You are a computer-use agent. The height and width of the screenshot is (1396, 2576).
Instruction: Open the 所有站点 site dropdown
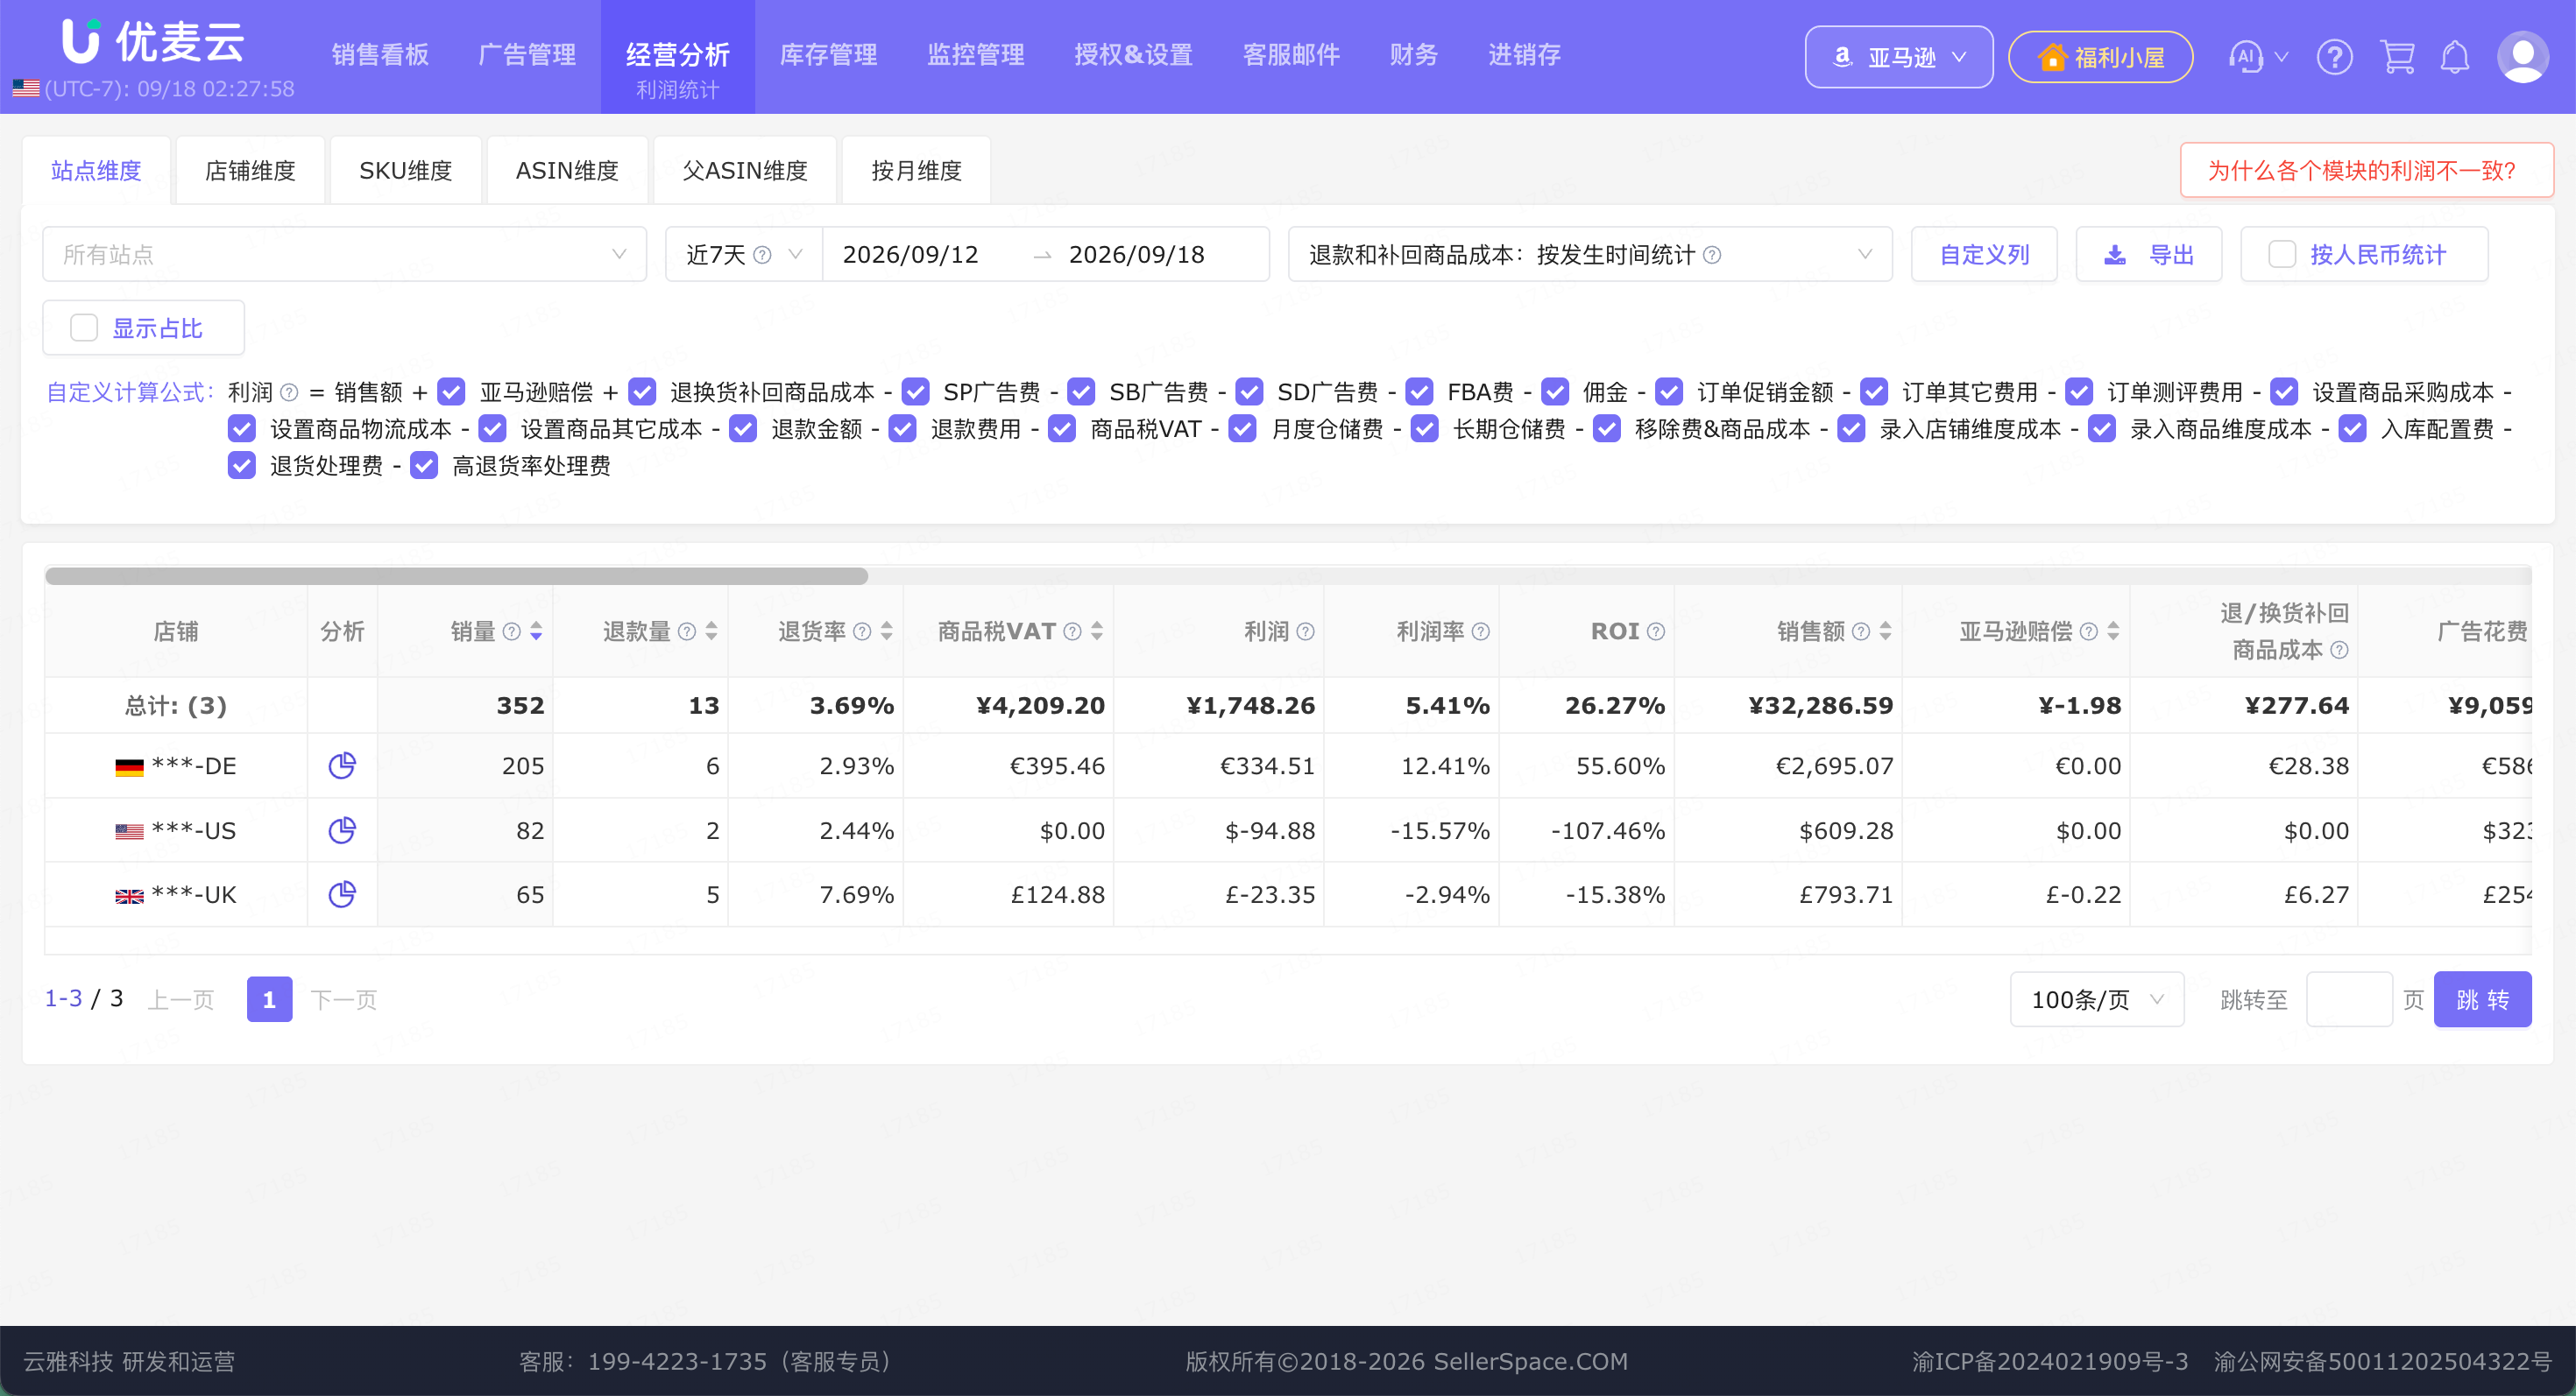tap(344, 255)
